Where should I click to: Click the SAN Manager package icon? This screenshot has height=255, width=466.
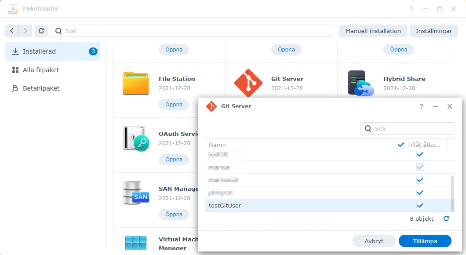pyautogui.click(x=135, y=192)
